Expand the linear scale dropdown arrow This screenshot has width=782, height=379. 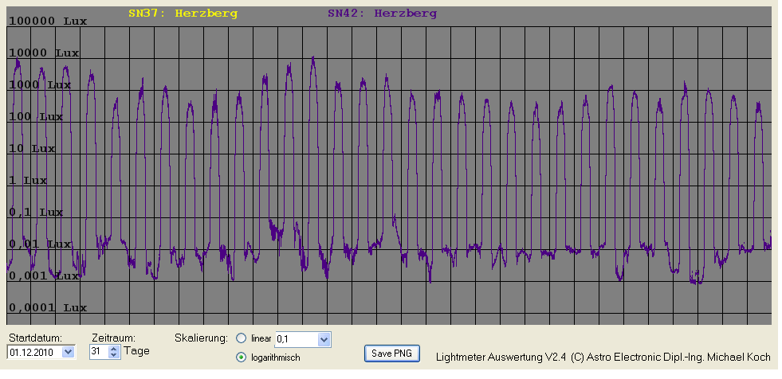[323, 340]
